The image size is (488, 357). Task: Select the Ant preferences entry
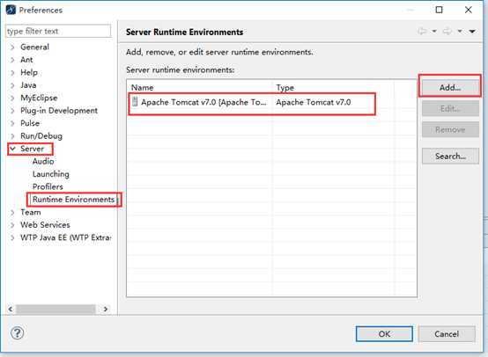point(26,60)
